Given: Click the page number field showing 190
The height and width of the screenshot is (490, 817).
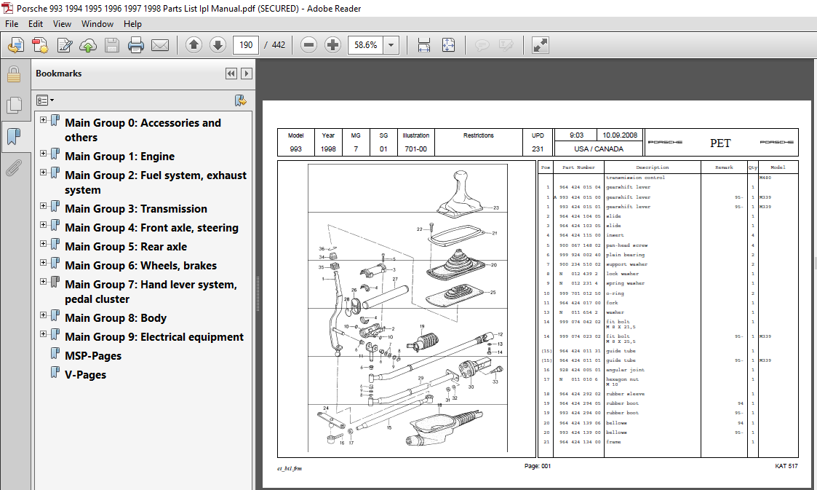Looking at the screenshot, I should pos(246,45).
